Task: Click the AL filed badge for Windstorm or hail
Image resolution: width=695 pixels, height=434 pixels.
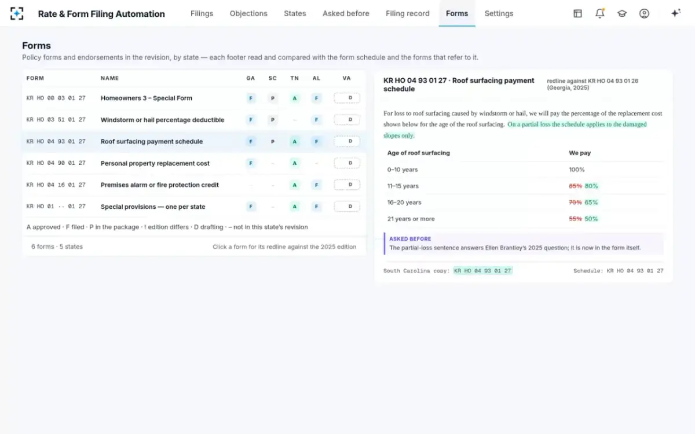Action: tap(316, 120)
